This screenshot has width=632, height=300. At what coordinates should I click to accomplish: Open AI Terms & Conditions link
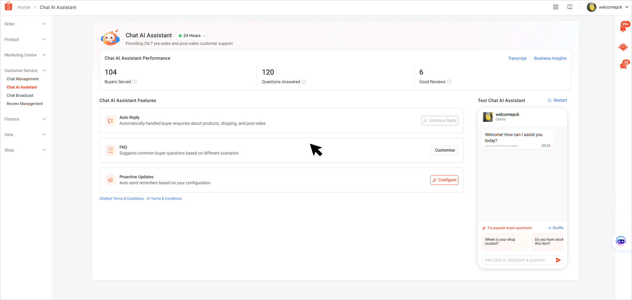click(164, 199)
